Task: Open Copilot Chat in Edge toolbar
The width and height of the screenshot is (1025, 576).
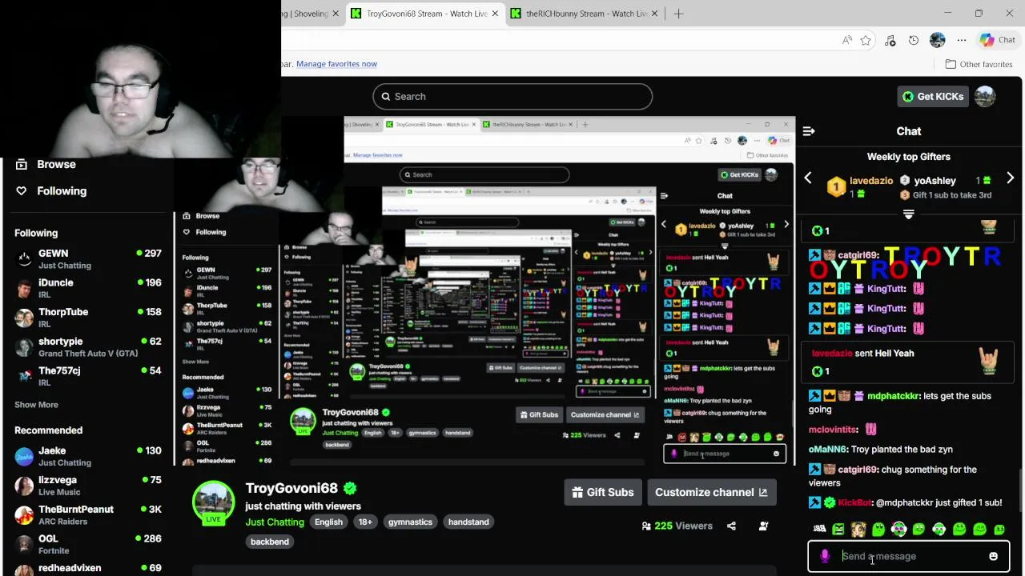Action: tap(998, 40)
